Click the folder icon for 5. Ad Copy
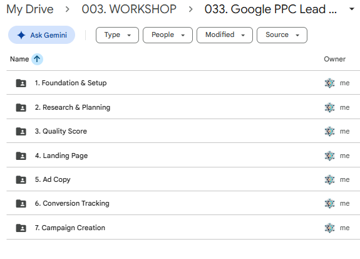Screen dimensions: 360x259 21,179
